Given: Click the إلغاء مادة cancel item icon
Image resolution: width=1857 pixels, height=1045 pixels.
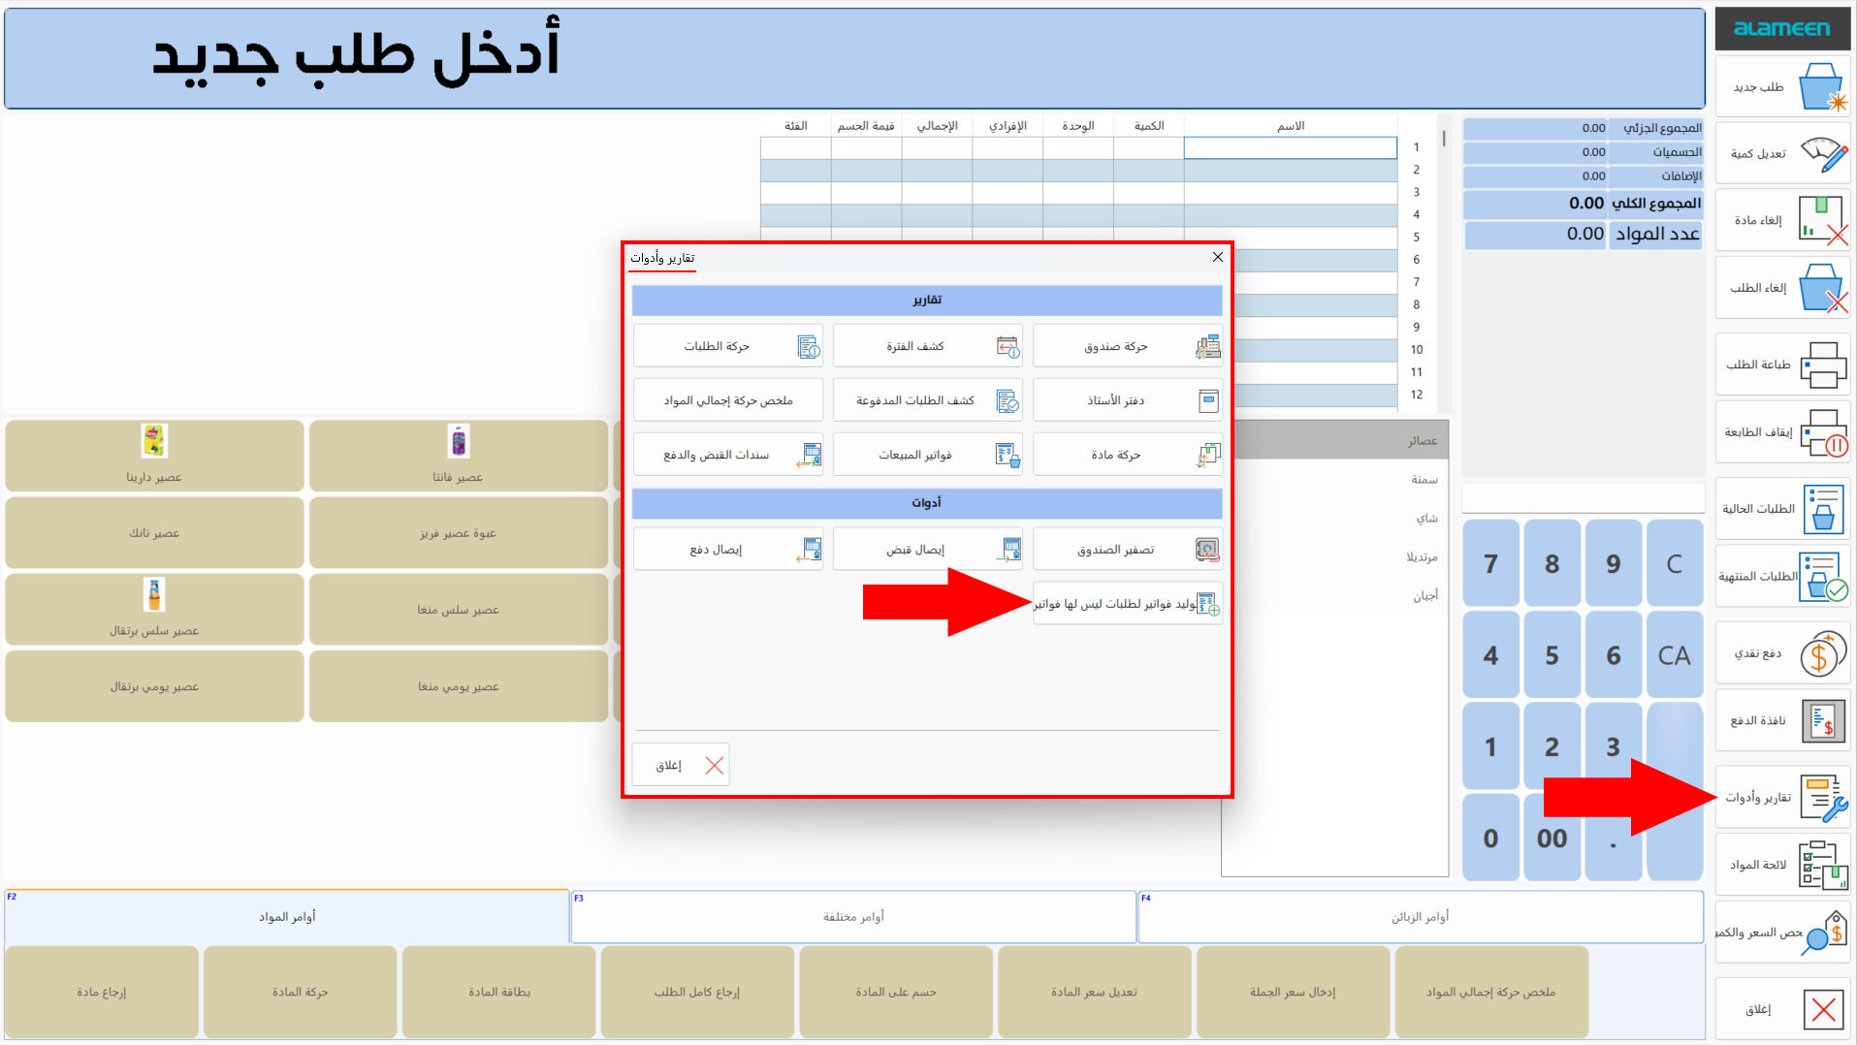Looking at the screenshot, I should [x=1823, y=220].
